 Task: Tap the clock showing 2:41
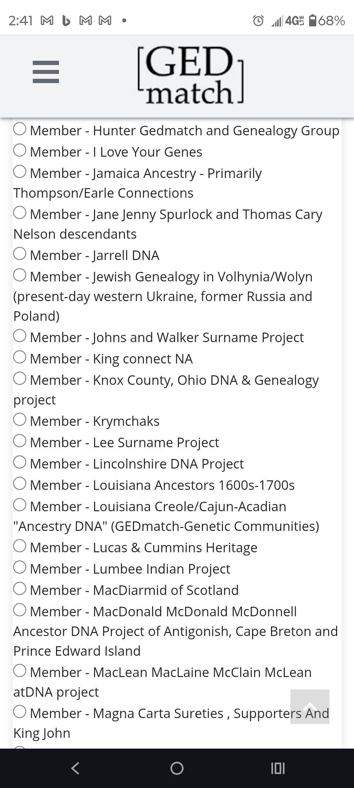(21, 21)
